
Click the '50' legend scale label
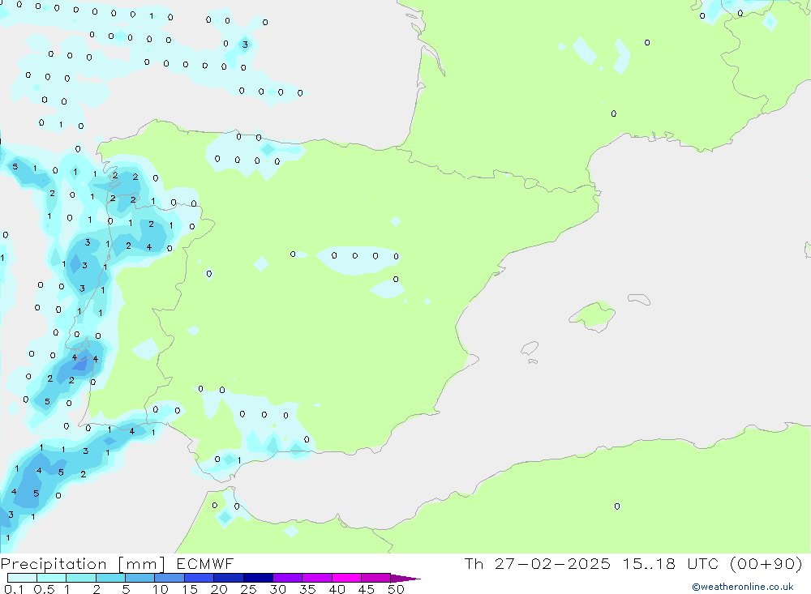coord(396,589)
